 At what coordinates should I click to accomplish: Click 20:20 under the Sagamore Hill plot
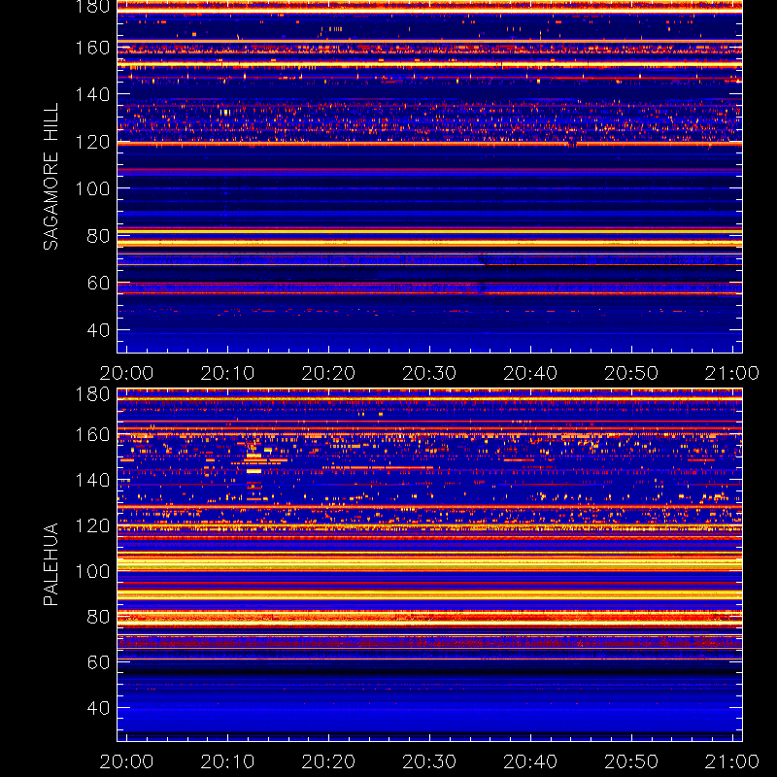tap(328, 373)
